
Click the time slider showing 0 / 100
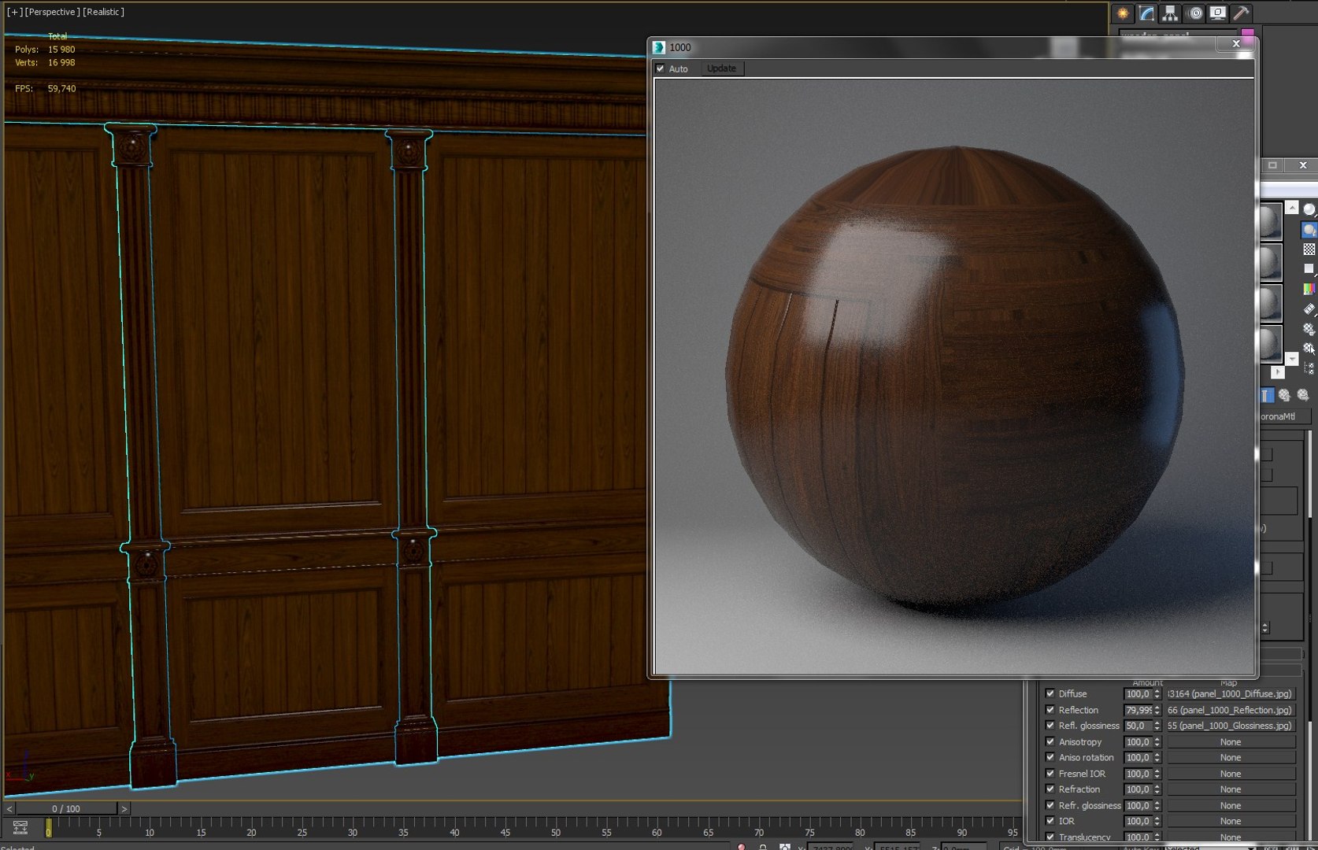pos(66,808)
